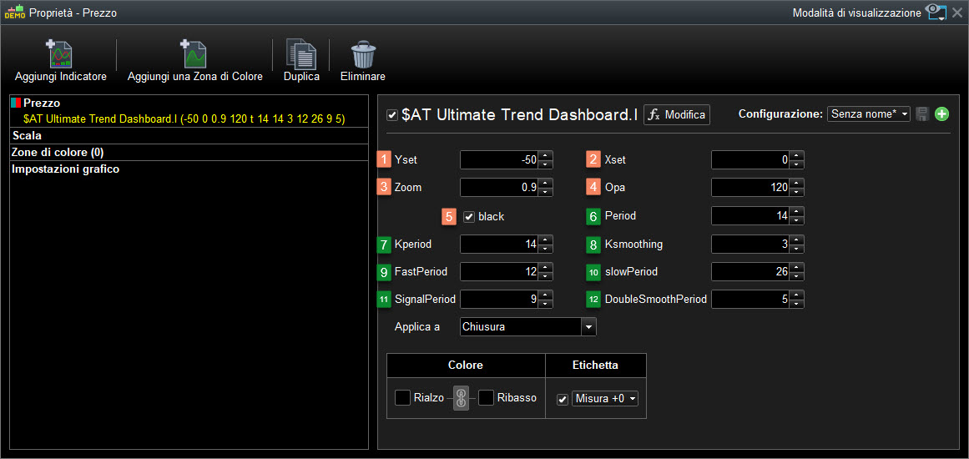Increase Opa with the up arrow

point(796,183)
